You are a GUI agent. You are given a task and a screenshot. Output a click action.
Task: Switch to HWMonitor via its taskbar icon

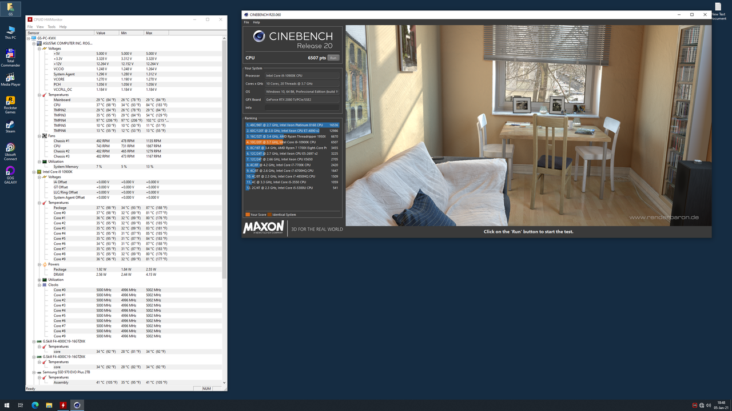[x=63, y=405]
